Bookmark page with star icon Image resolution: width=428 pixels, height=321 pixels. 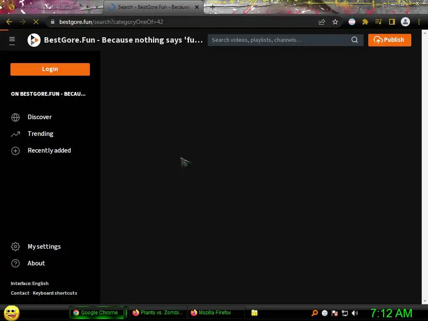coord(335,22)
